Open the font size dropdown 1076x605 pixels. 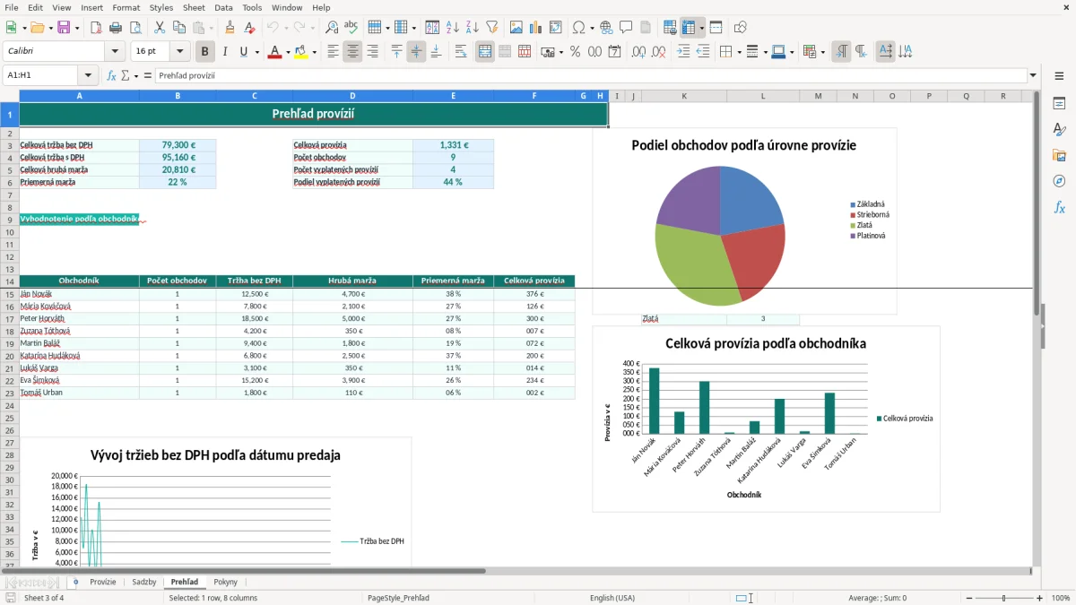click(180, 52)
